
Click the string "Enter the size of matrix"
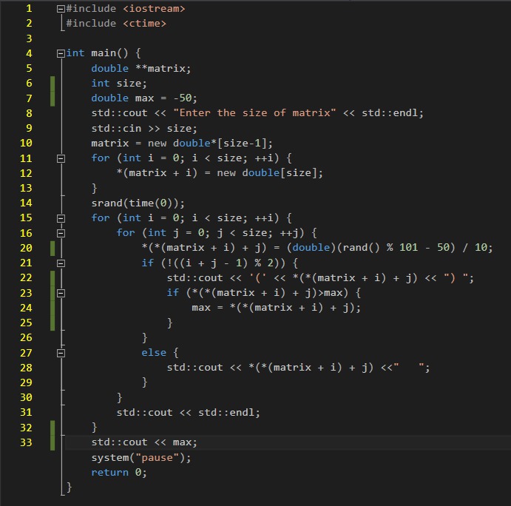point(254,113)
